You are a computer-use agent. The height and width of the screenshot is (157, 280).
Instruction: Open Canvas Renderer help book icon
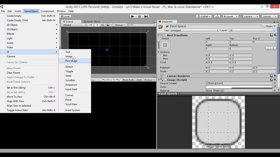pyautogui.click(x=271, y=76)
